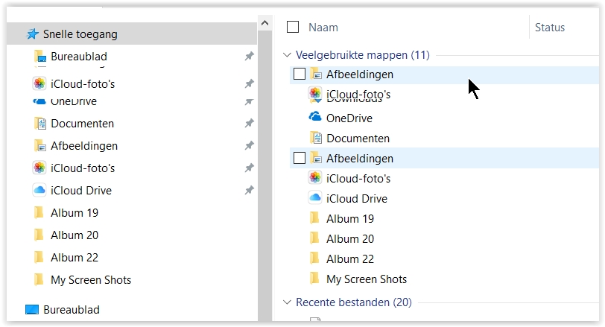
Task: Click the pin icon next to Documenten in sidebar
Action: coord(249,124)
